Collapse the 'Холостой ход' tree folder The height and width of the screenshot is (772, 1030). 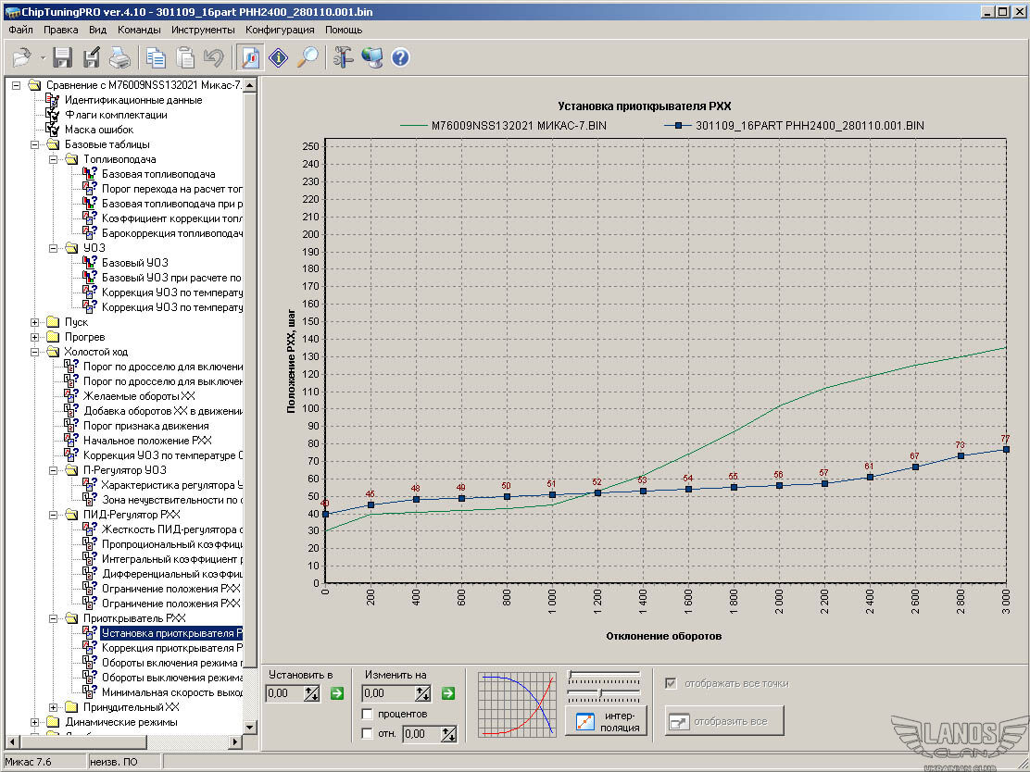(x=36, y=352)
